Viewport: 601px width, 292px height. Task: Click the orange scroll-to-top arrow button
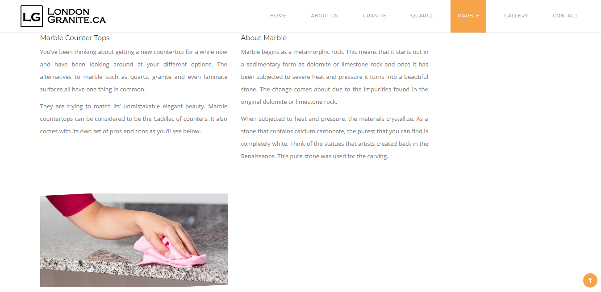click(590, 280)
